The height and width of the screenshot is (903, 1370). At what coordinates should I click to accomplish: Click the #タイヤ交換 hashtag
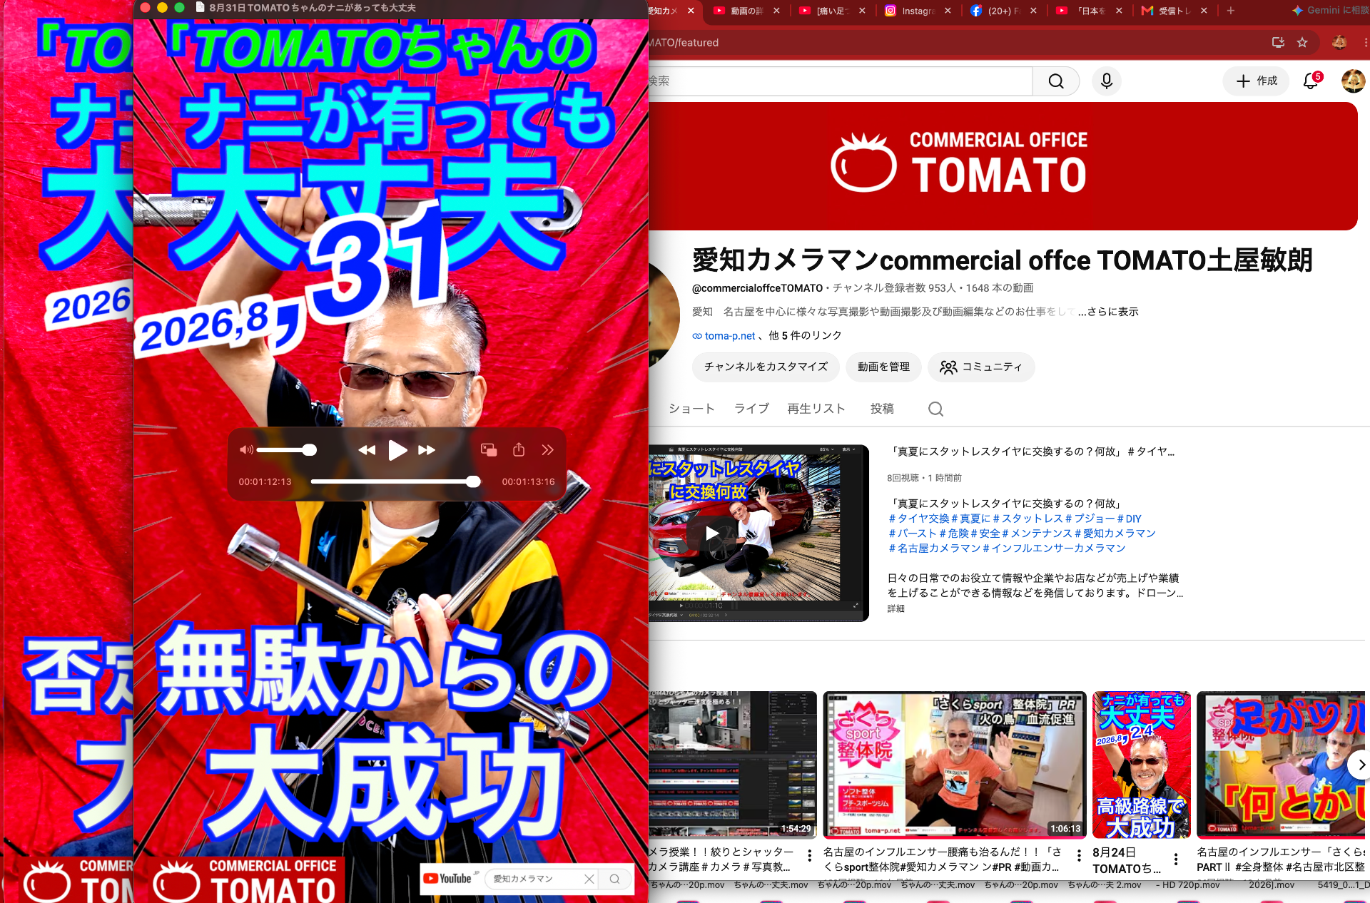(x=918, y=519)
